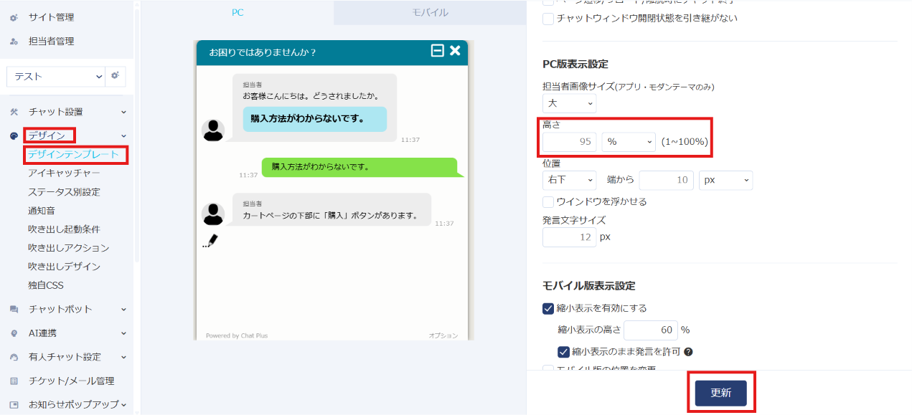Viewport: 912px width, 415px height.
Task: Open 独自CSS submenu item
Action: click(x=46, y=285)
